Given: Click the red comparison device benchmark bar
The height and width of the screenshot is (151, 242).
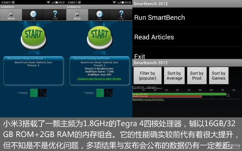Looking at the screenshot, I should (167, 96).
